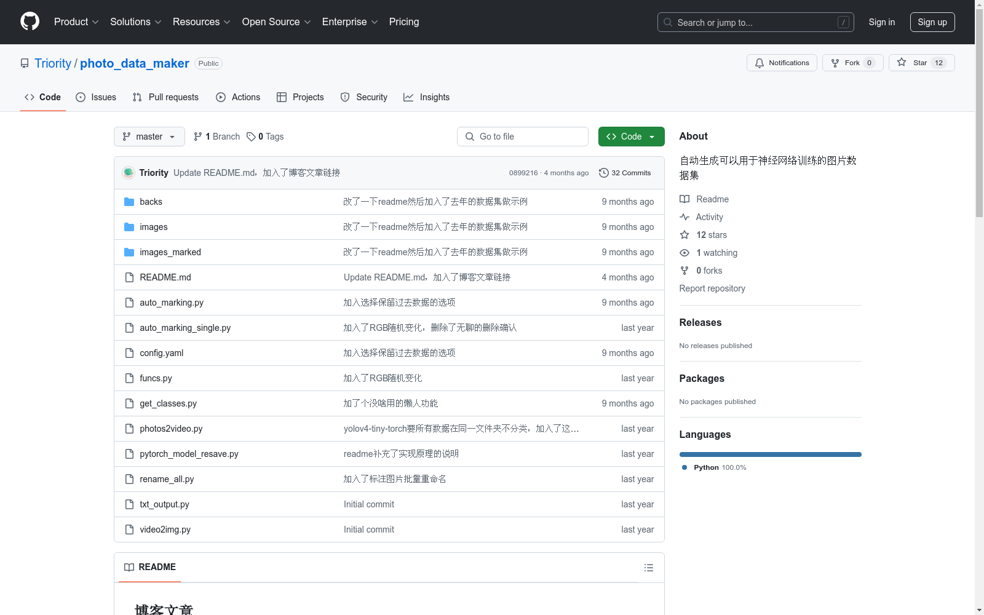Click the images folder icon

(x=129, y=227)
